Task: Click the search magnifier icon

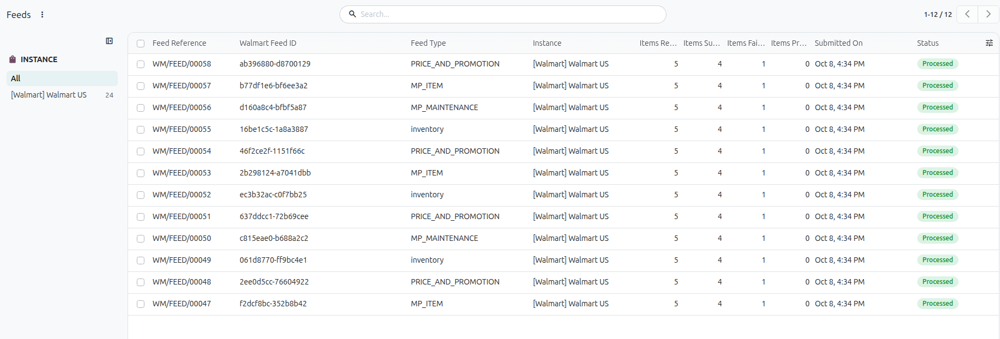Action: pyautogui.click(x=353, y=14)
